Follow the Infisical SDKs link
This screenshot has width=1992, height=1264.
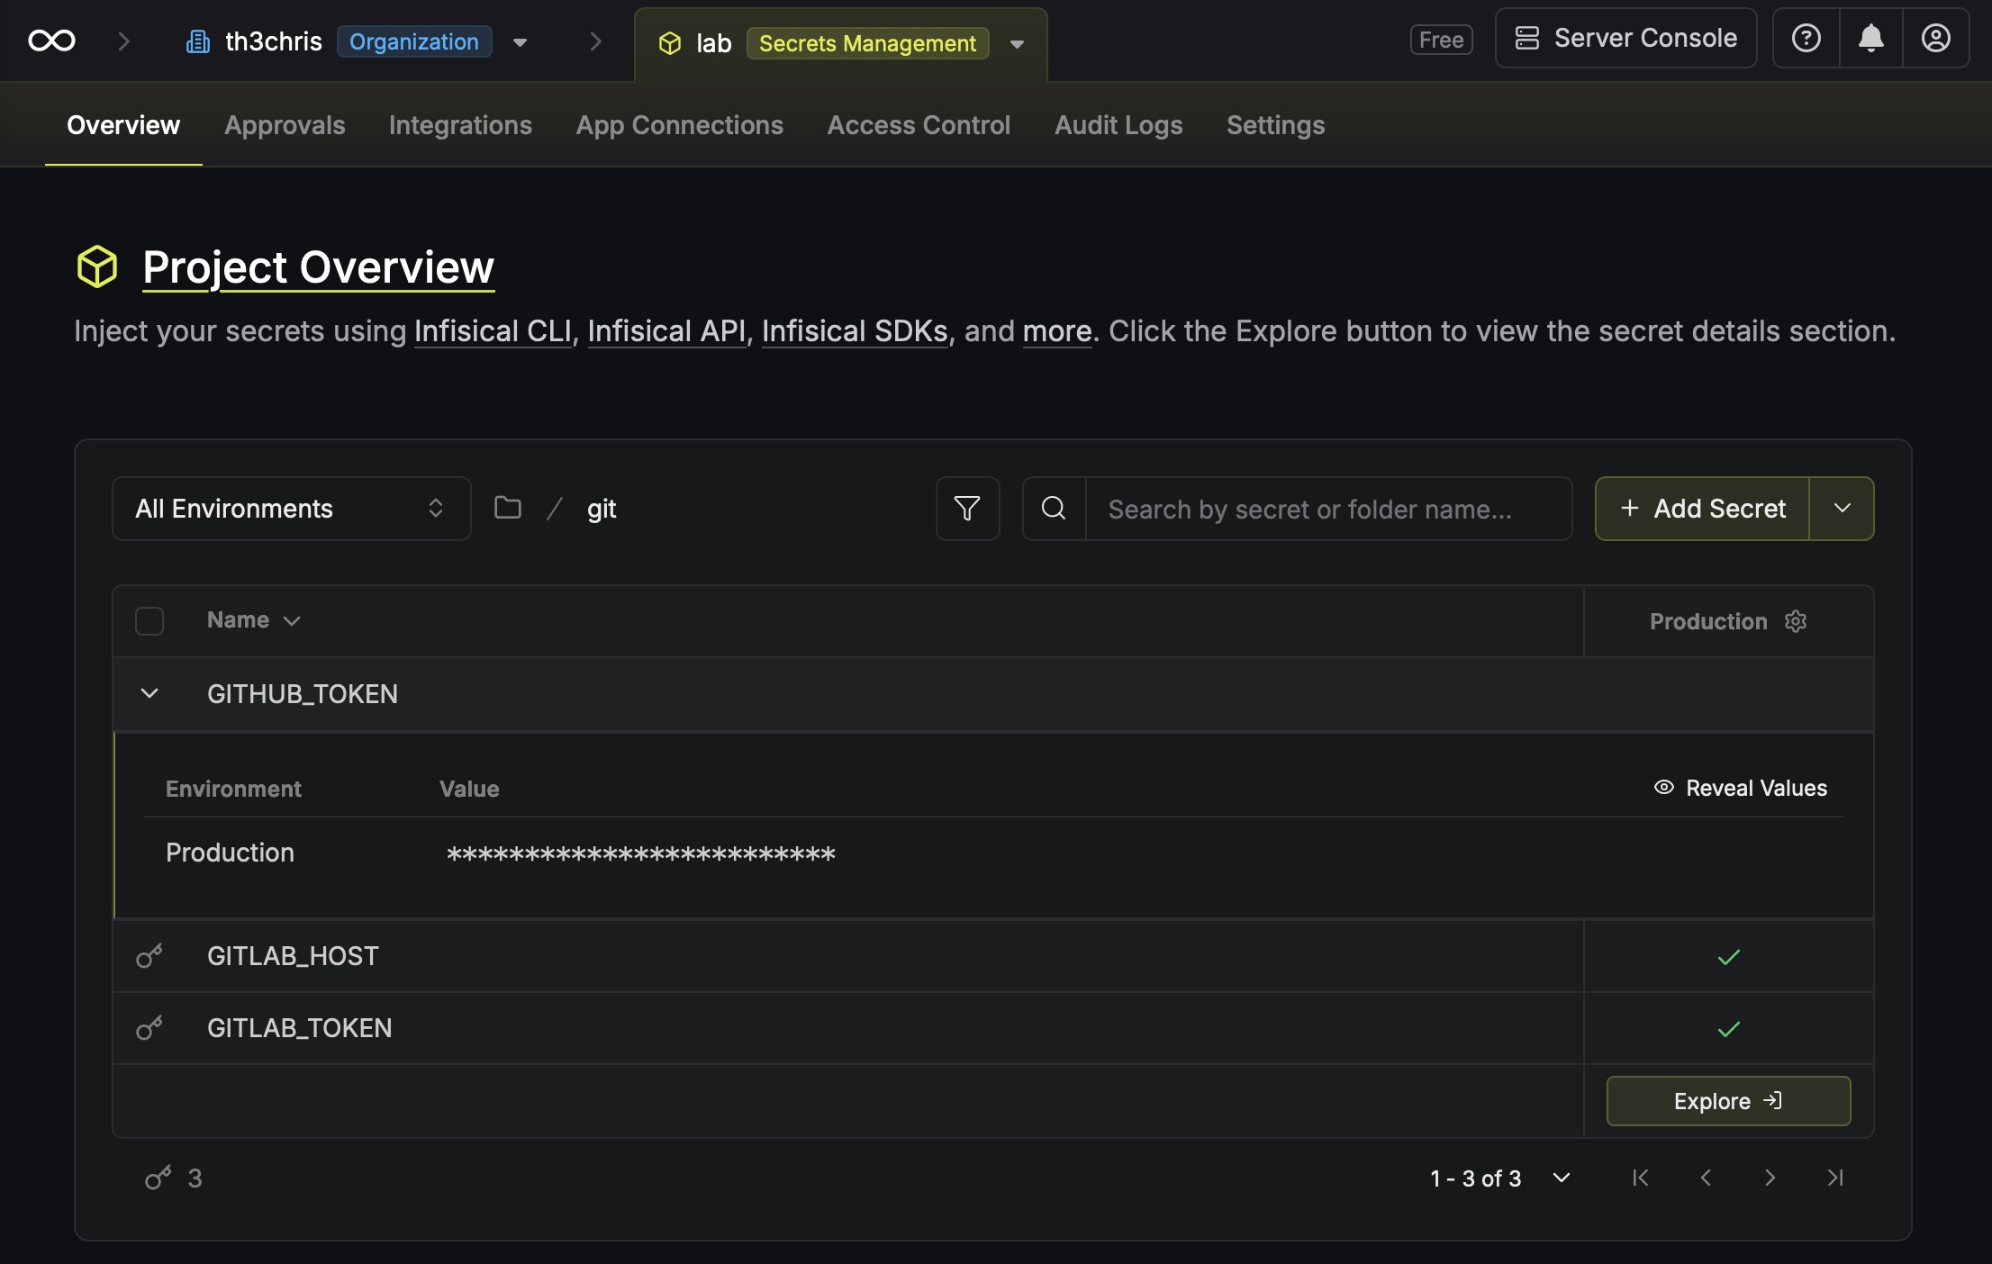click(x=855, y=331)
